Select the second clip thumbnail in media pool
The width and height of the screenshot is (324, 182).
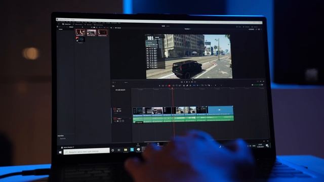tap(91, 32)
